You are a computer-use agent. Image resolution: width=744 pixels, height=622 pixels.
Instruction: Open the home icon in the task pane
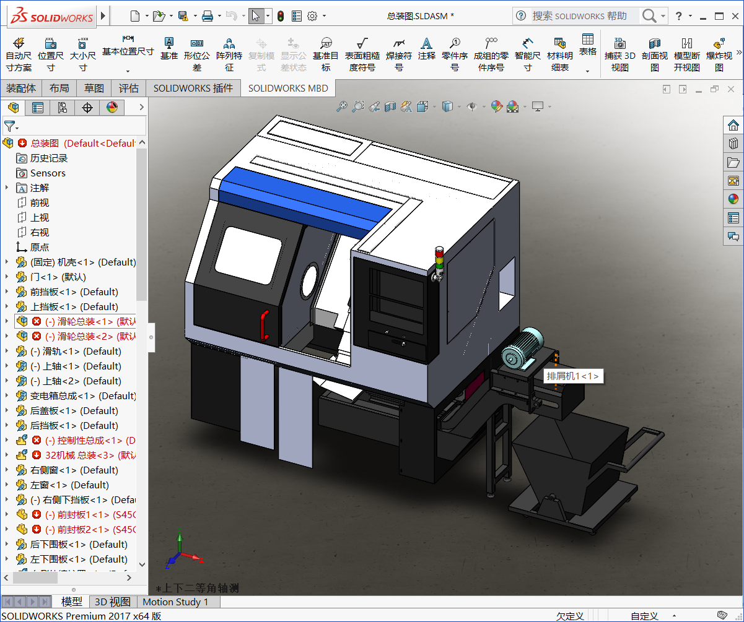coord(733,125)
